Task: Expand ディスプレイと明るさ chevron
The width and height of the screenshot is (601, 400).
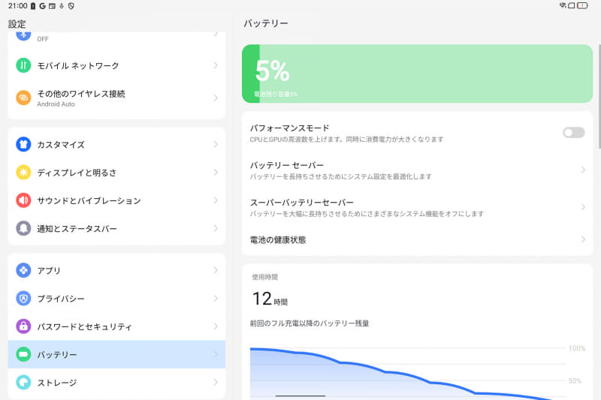Action: pyautogui.click(x=216, y=173)
